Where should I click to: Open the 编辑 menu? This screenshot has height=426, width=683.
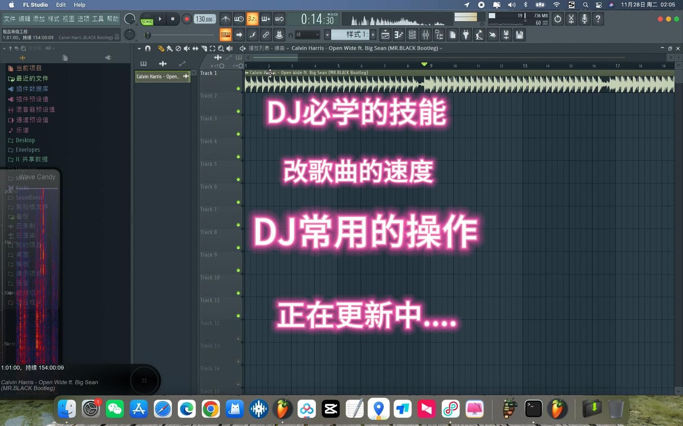point(25,19)
